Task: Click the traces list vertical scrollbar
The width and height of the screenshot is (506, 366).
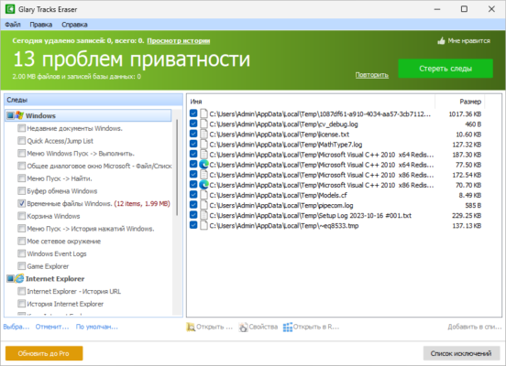Action: [x=177, y=167]
